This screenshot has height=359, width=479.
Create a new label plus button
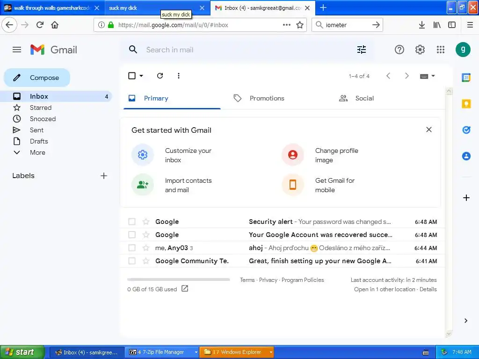pos(104,176)
